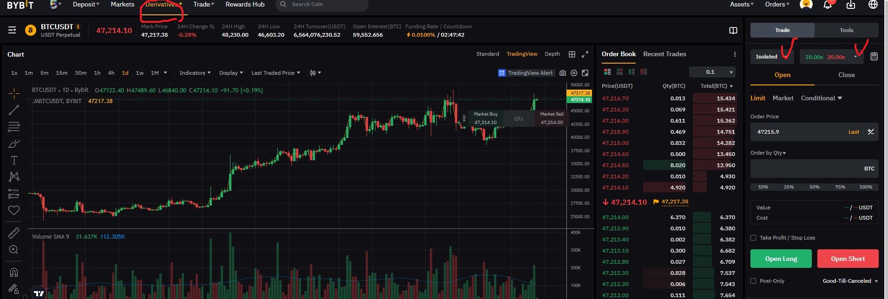This screenshot has width=888, height=299.
Task: Enable the Post-Only checkbox
Action: point(753,281)
